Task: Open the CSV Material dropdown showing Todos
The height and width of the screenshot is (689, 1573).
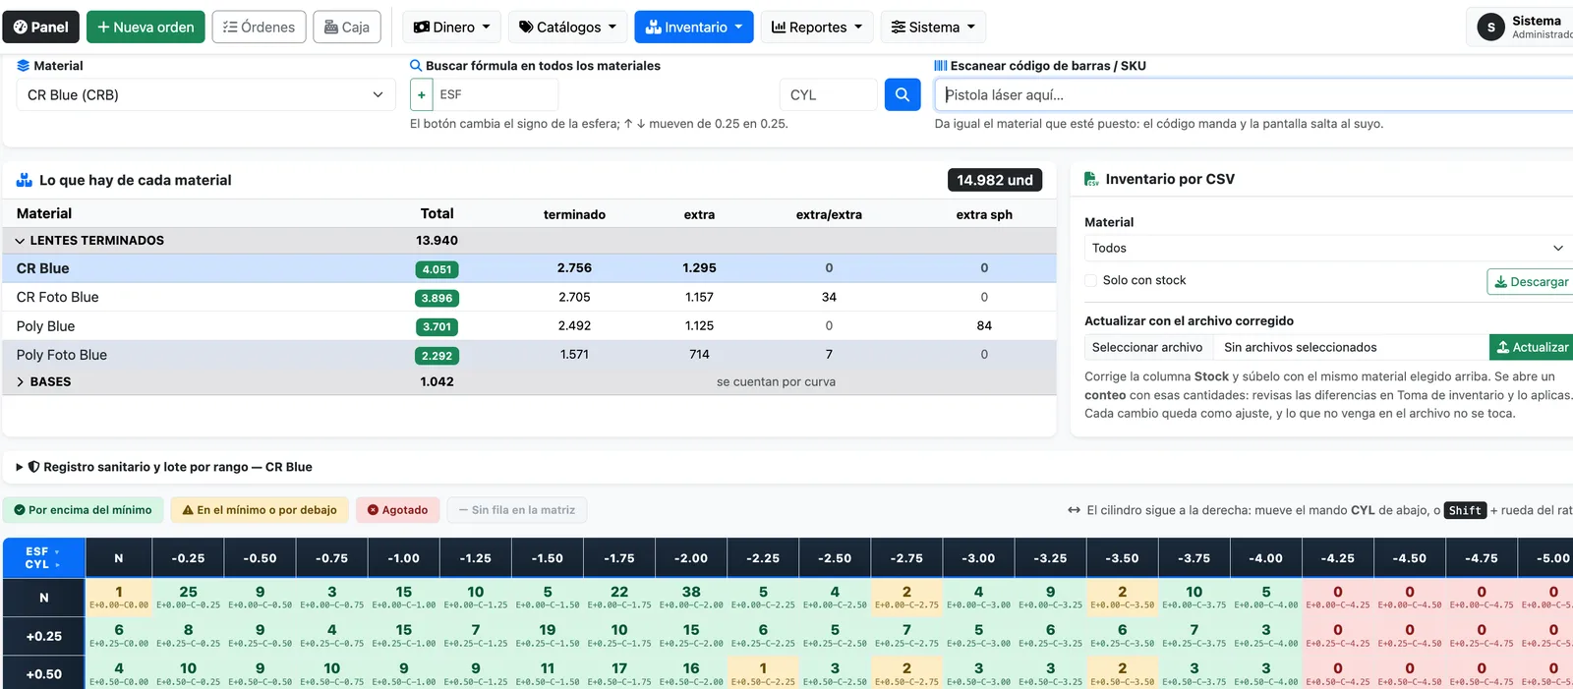Action: pyautogui.click(x=1327, y=249)
